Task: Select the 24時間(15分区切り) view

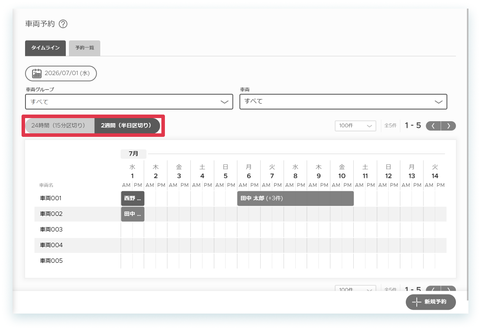Action: coord(60,126)
